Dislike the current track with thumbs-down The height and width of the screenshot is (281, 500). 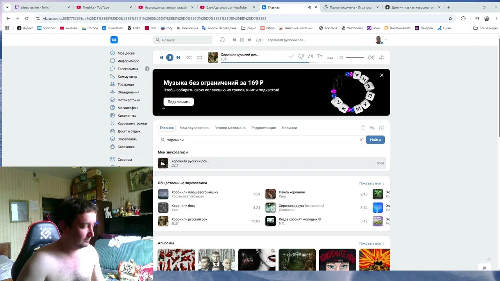[x=301, y=57]
